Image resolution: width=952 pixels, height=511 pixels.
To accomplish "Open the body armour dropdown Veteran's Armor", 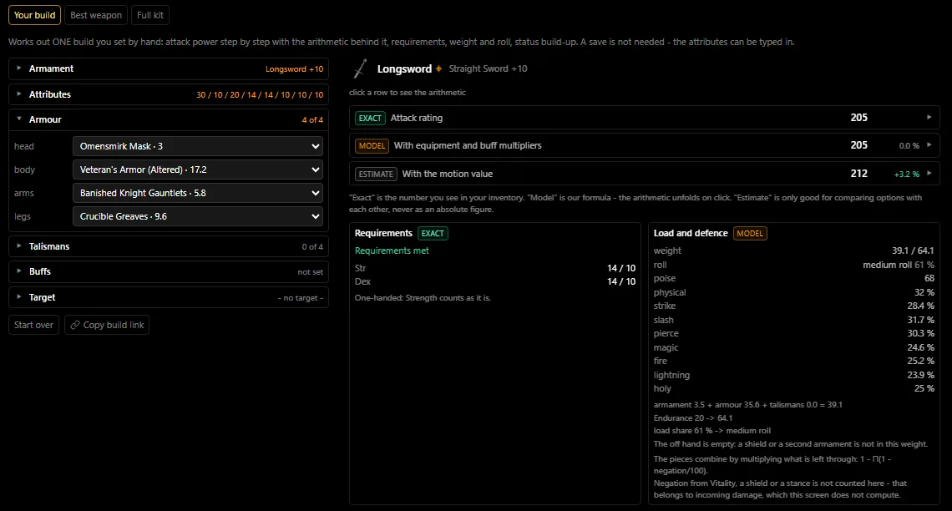I will [x=198, y=170].
